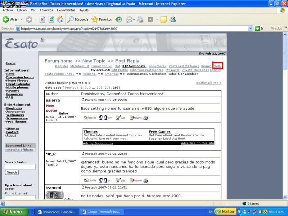Click the Print toolbar icon
This screenshot has height=216, width=288.
pyautogui.click(x=140, y=19)
